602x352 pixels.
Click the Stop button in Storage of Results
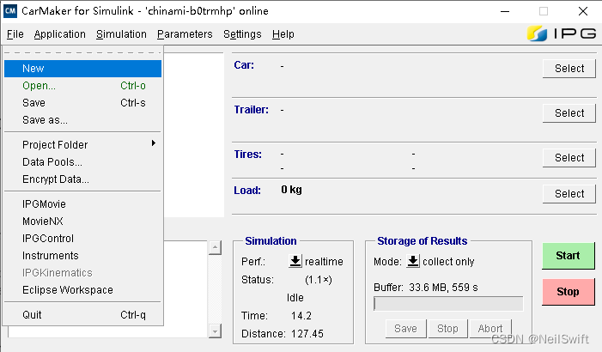pos(447,329)
